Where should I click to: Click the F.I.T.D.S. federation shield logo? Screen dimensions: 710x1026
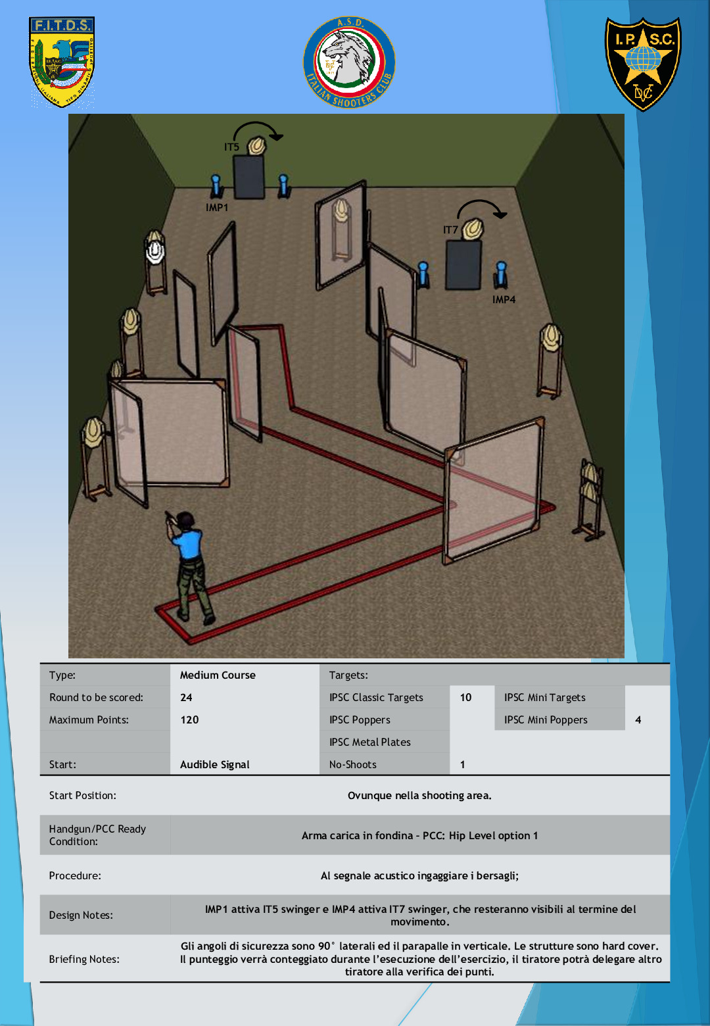click(x=62, y=62)
